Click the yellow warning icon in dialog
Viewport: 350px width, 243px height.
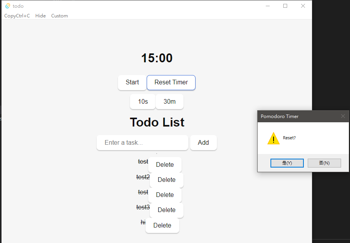pyautogui.click(x=274, y=139)
